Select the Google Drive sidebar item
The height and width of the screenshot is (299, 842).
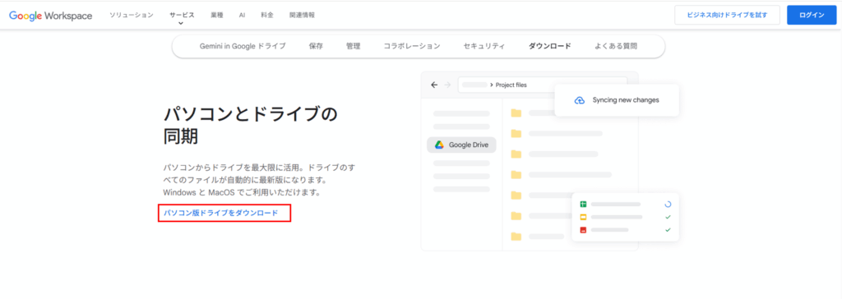click(x=462, y=145)
